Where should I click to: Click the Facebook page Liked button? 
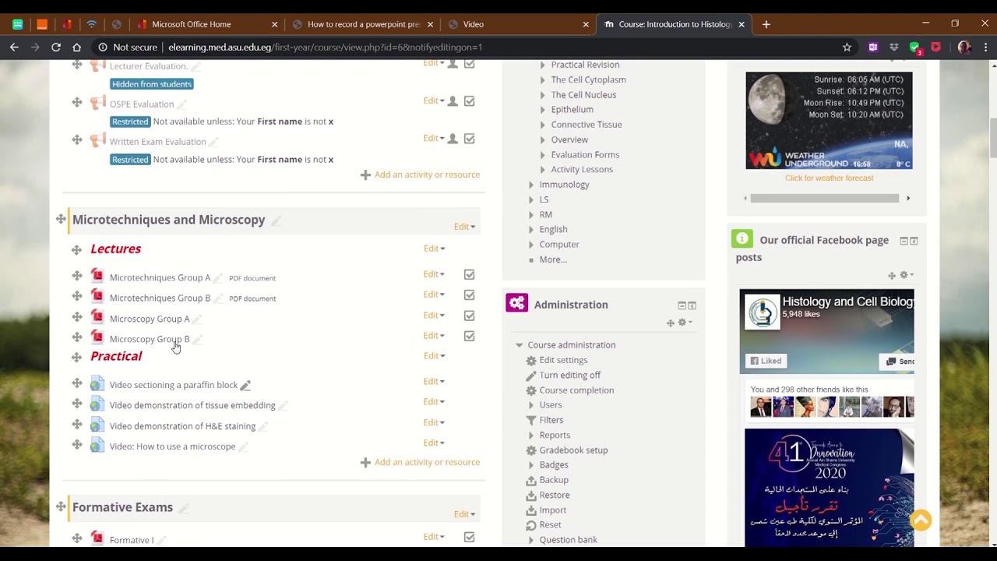(764, 361)
